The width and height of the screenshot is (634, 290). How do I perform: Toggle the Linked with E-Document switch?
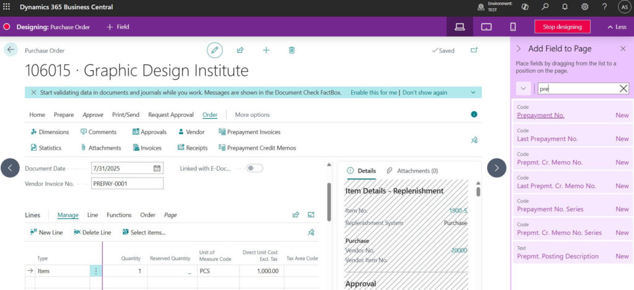(254, 168)
